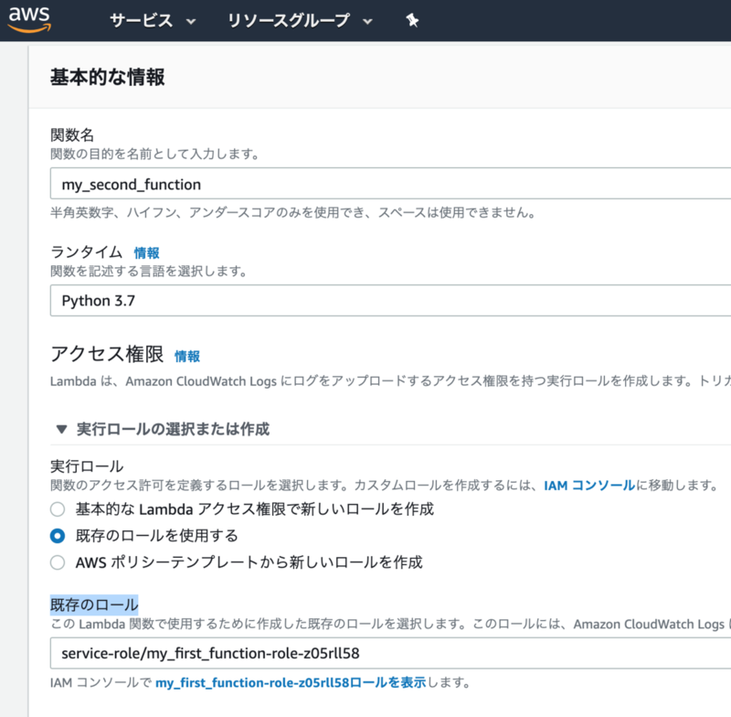Viewport: 731px width, 717px height.
Task: Click the 関数名 label text
Action: 72,135
